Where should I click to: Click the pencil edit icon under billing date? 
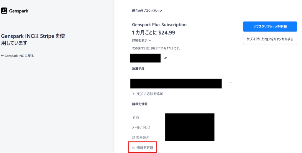point(165,58)
